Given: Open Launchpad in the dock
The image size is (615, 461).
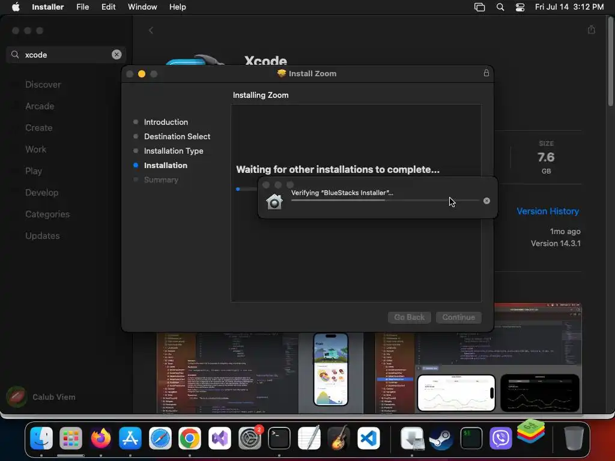Looking at the screenshot, I should [71, 438].
